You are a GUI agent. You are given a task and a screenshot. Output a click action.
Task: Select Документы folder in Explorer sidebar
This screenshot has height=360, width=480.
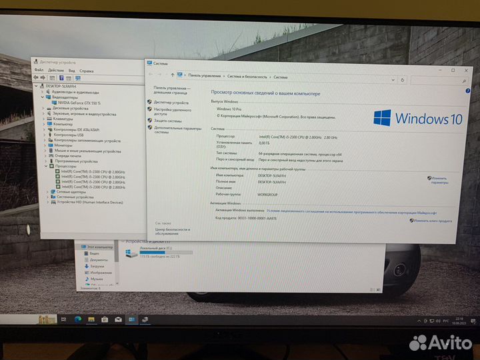tap(99, 260)
